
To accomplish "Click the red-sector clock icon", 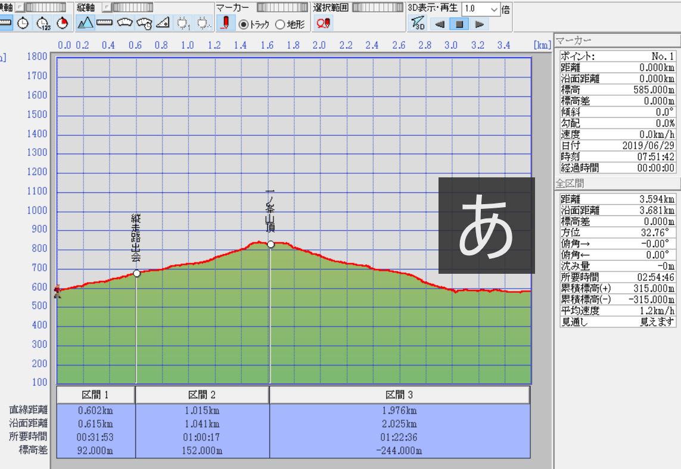I will 63,23.
